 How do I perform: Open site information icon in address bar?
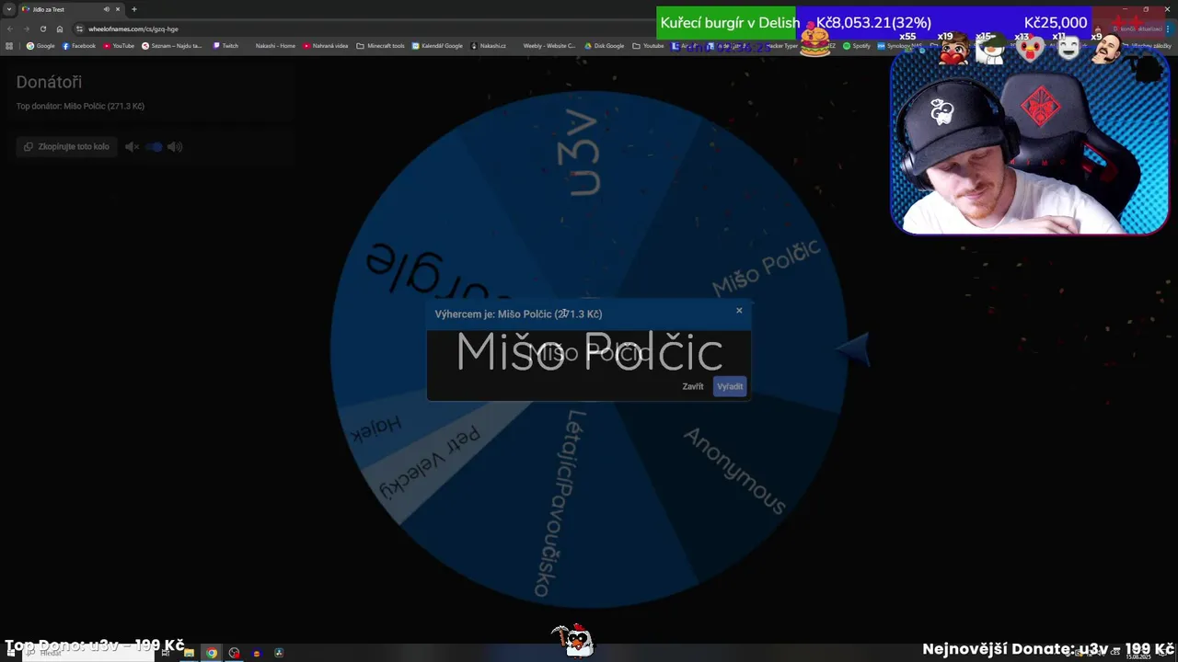tap(80, 29)
